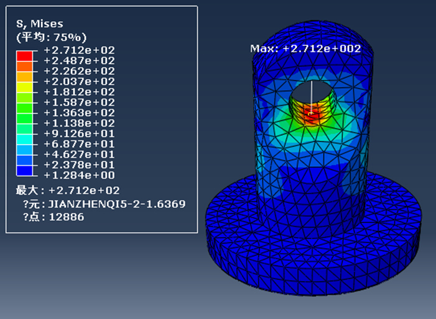Click the cyan legend color swatch
Image resolution: width=436 pixels, height=319 pixels.
tap(24, 139)
